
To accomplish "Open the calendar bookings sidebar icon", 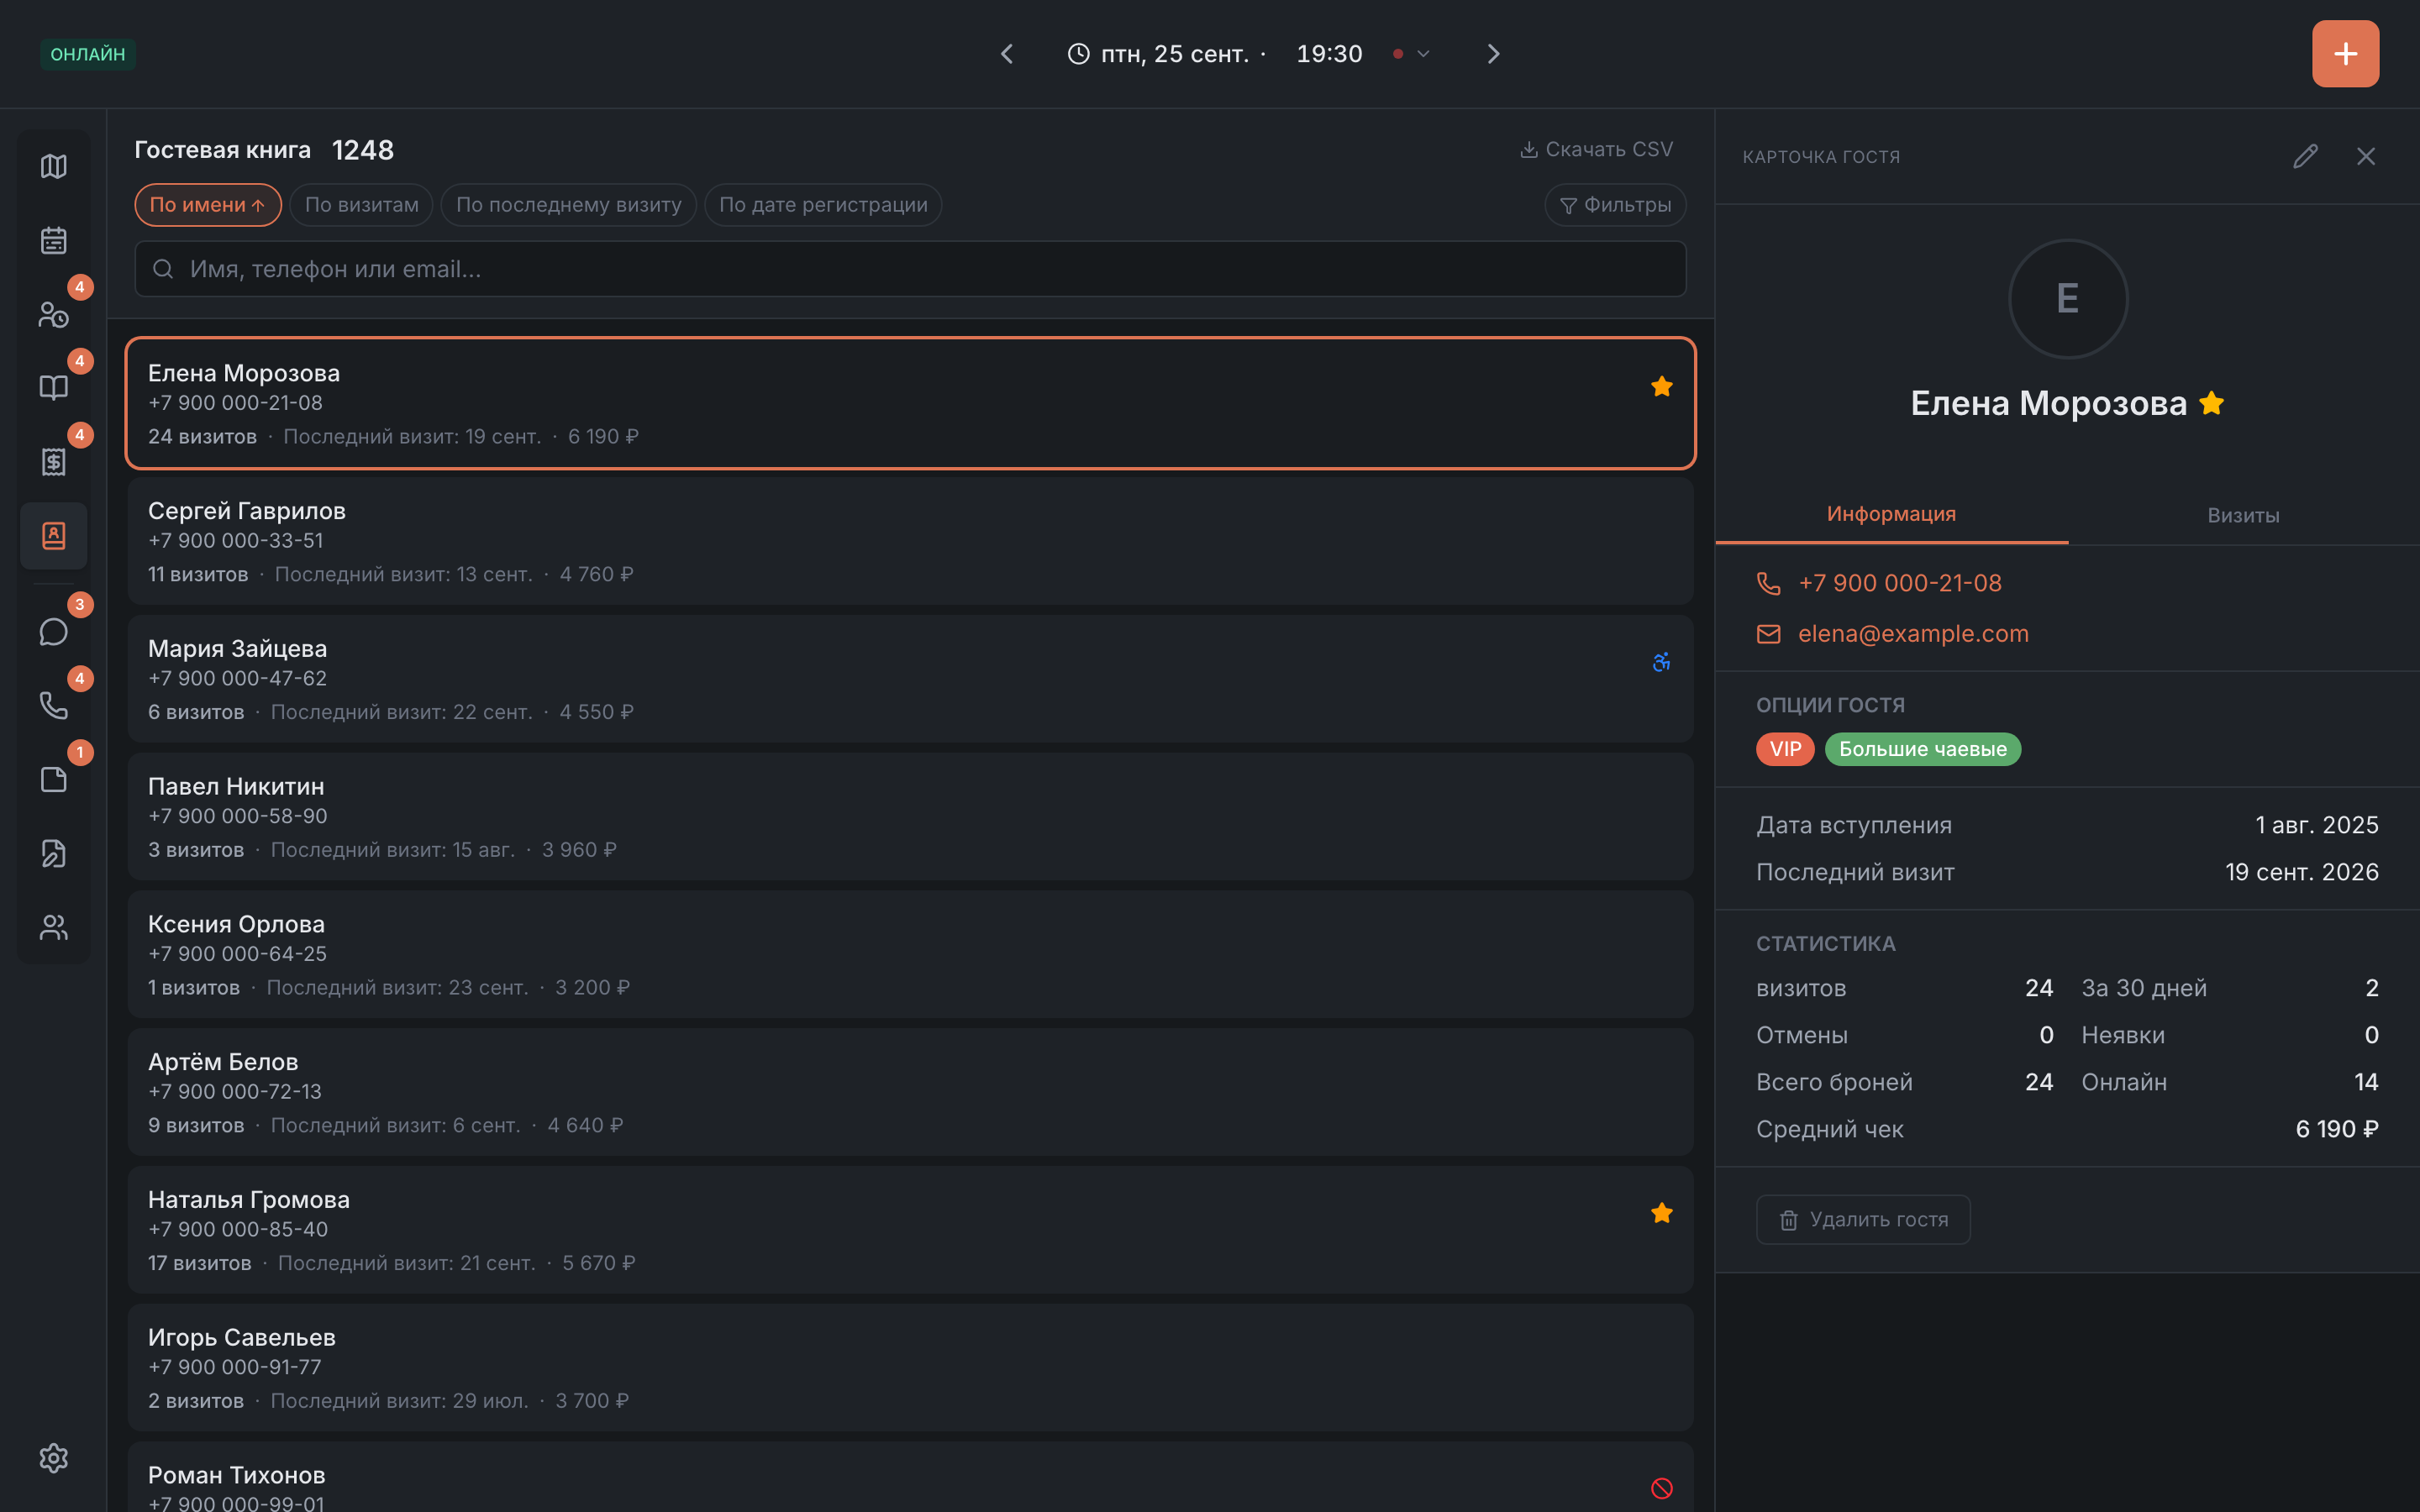I will [x=54, y=240].
